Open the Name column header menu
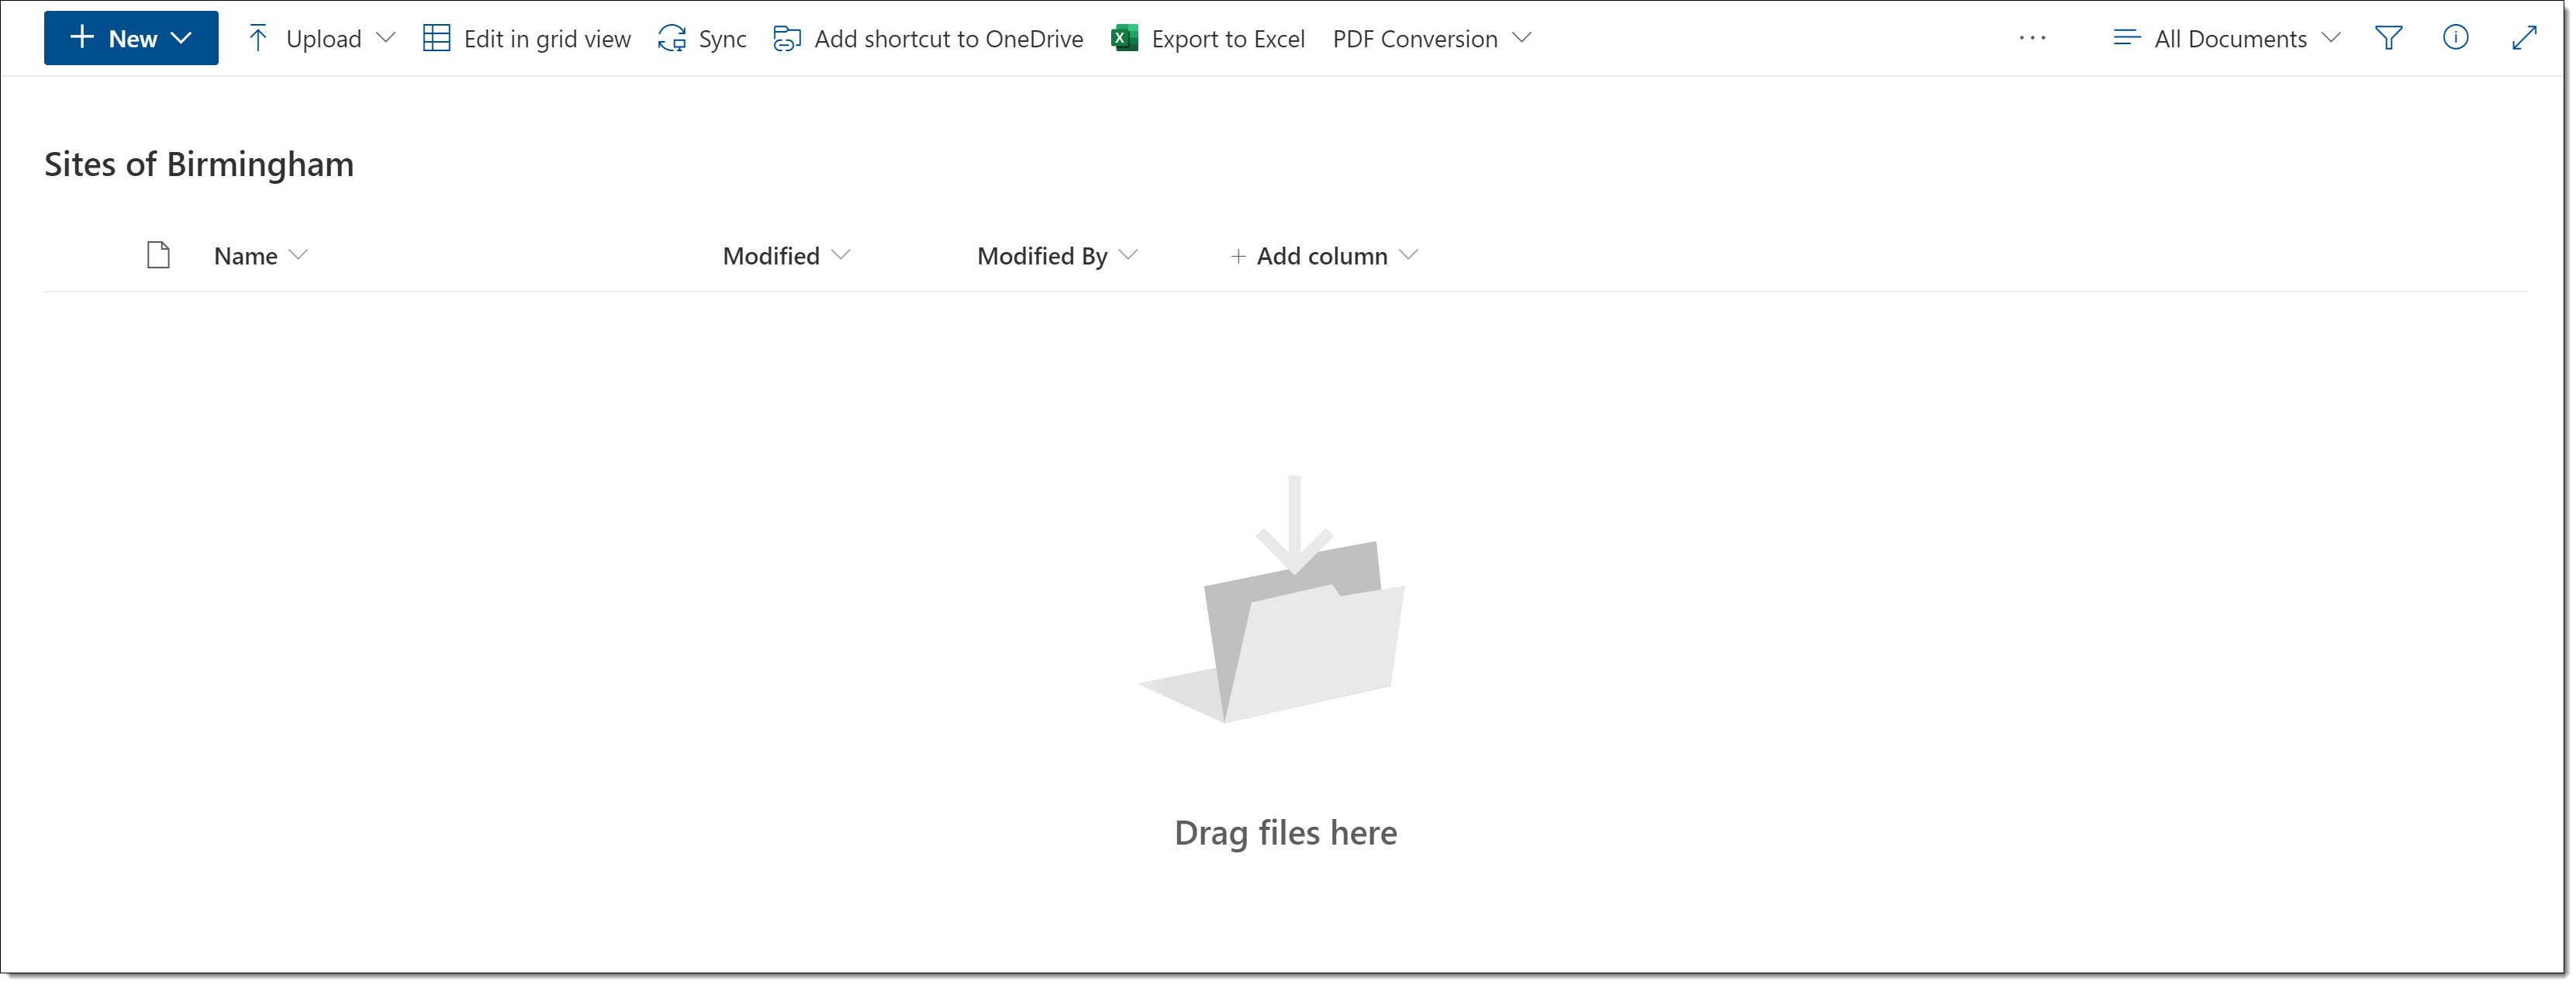The width and height of the screenshot is (2576, 985). (x=260, y=256)
